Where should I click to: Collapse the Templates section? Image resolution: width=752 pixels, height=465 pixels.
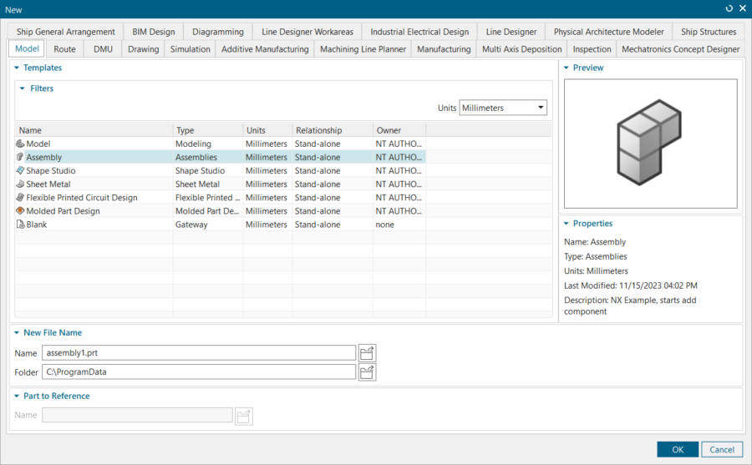[17, 68]
